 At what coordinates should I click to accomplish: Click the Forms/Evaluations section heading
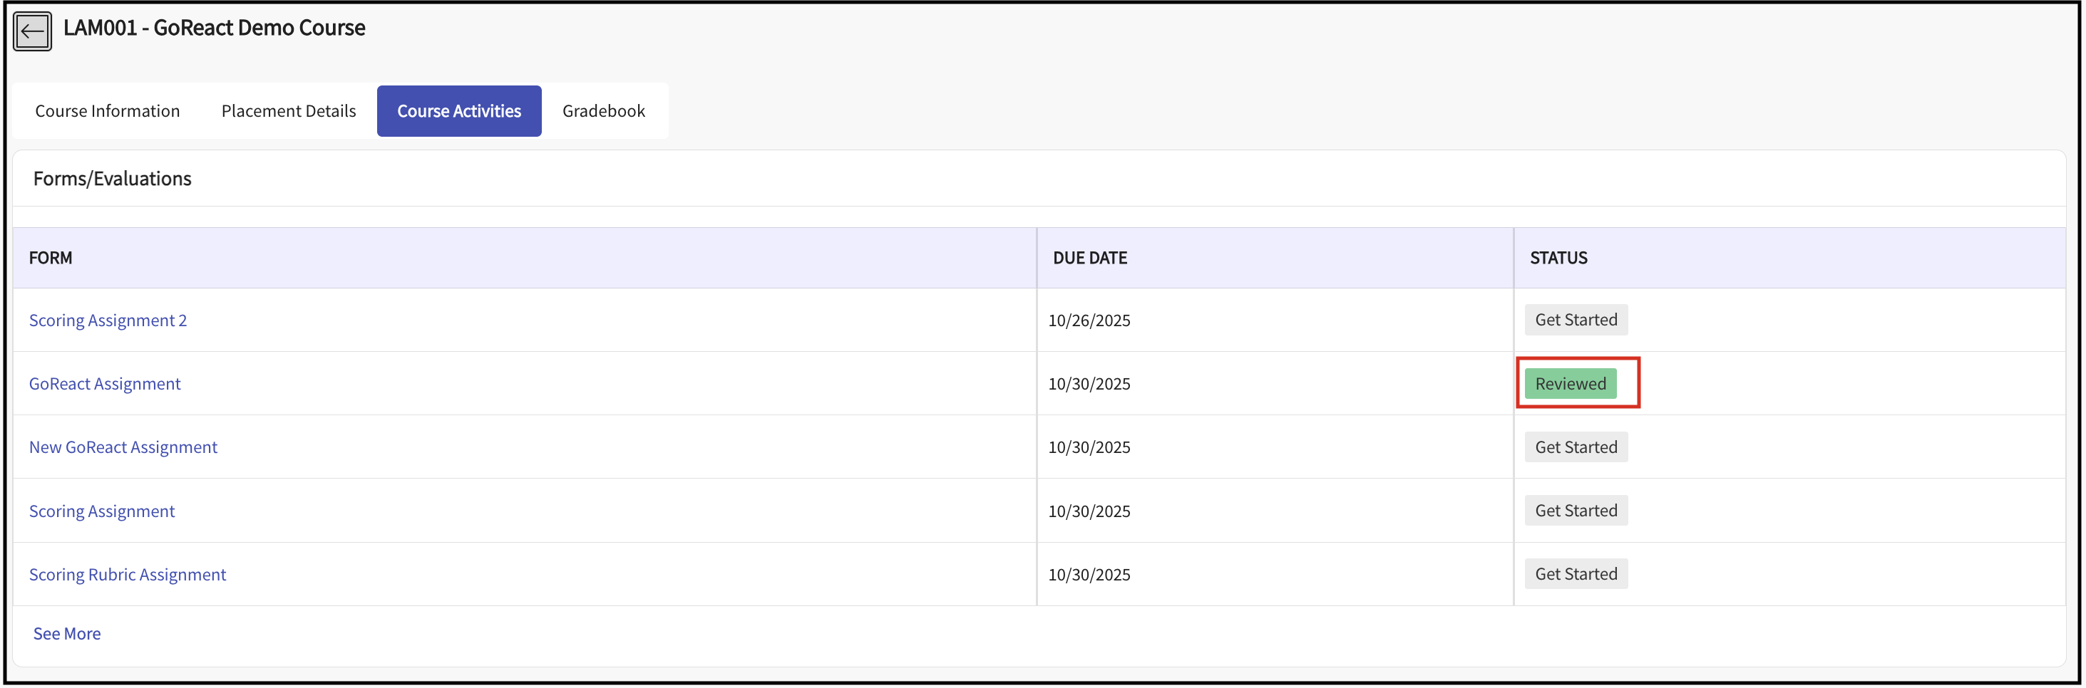[112, 179]
